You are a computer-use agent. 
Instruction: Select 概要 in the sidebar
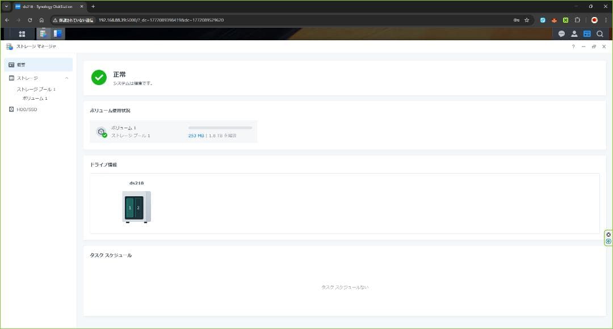pos(39,65)
